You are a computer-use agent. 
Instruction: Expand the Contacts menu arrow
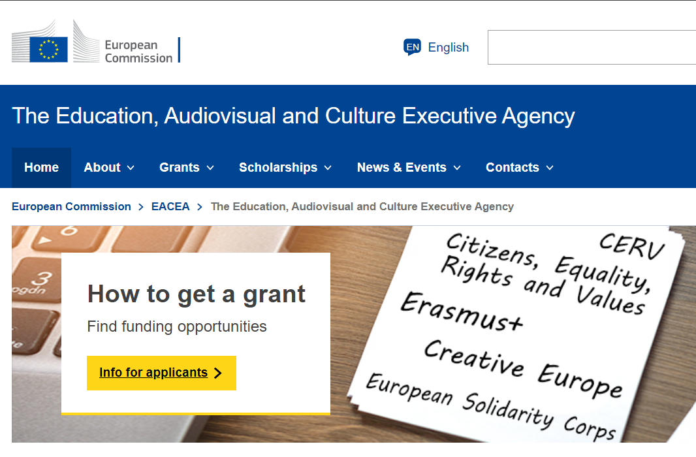coord(550,168)
